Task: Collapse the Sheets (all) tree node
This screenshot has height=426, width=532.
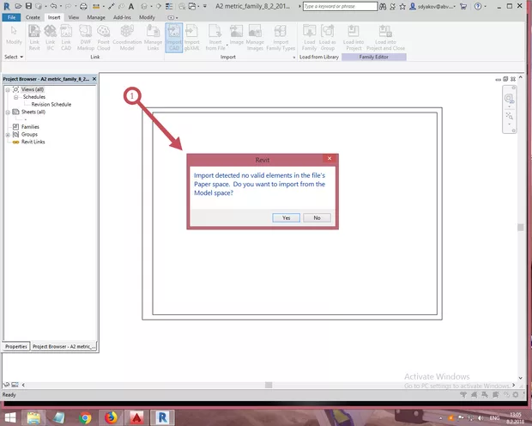Action: point(8,112)
